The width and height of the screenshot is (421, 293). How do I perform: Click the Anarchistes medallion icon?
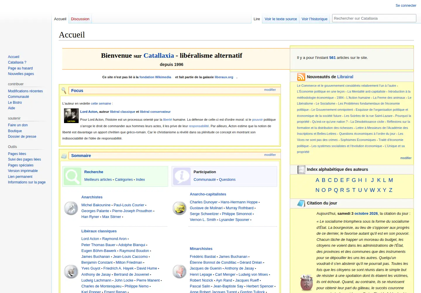71,208
